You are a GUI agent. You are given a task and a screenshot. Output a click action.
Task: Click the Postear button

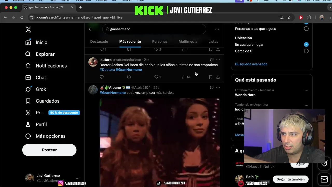(49, 150)
